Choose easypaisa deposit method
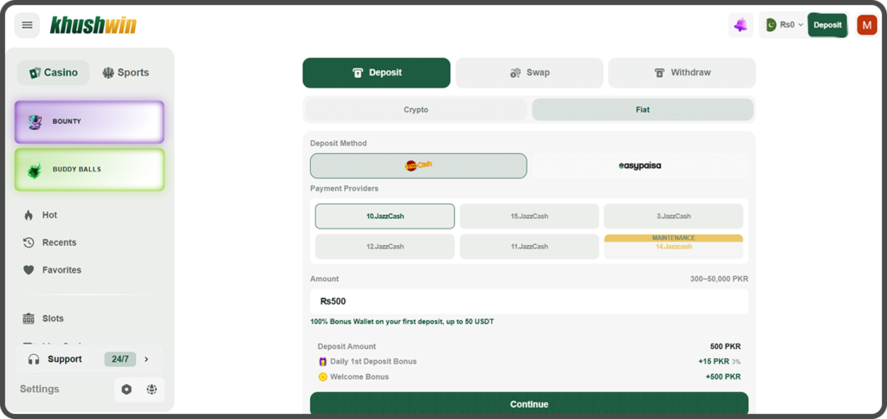The image size is (887, 419). pos(640,165)
